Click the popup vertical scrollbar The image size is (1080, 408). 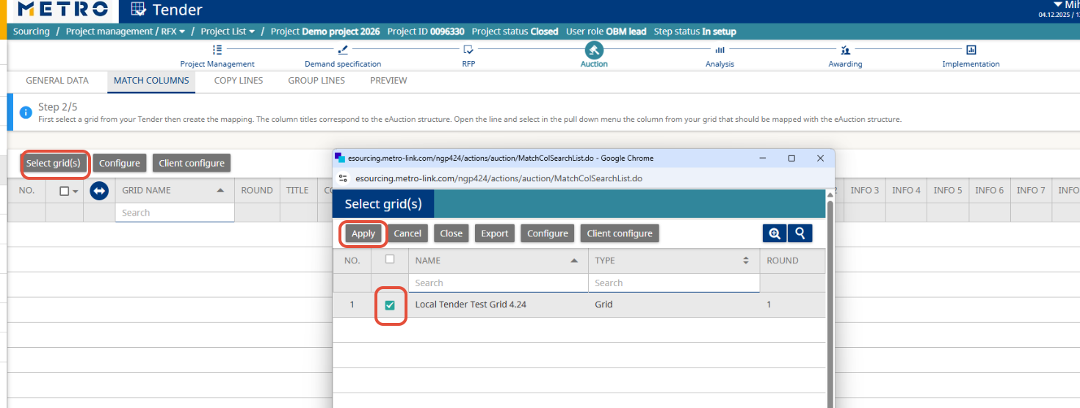[830, 301]
